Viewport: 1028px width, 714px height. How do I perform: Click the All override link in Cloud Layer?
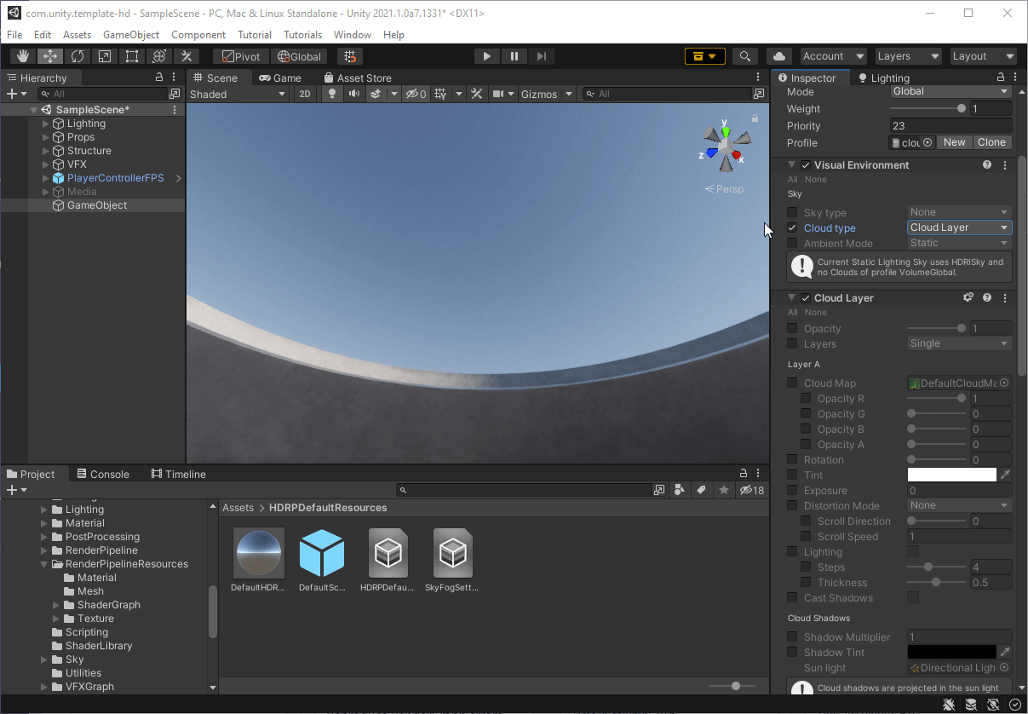tap(793, 313)
